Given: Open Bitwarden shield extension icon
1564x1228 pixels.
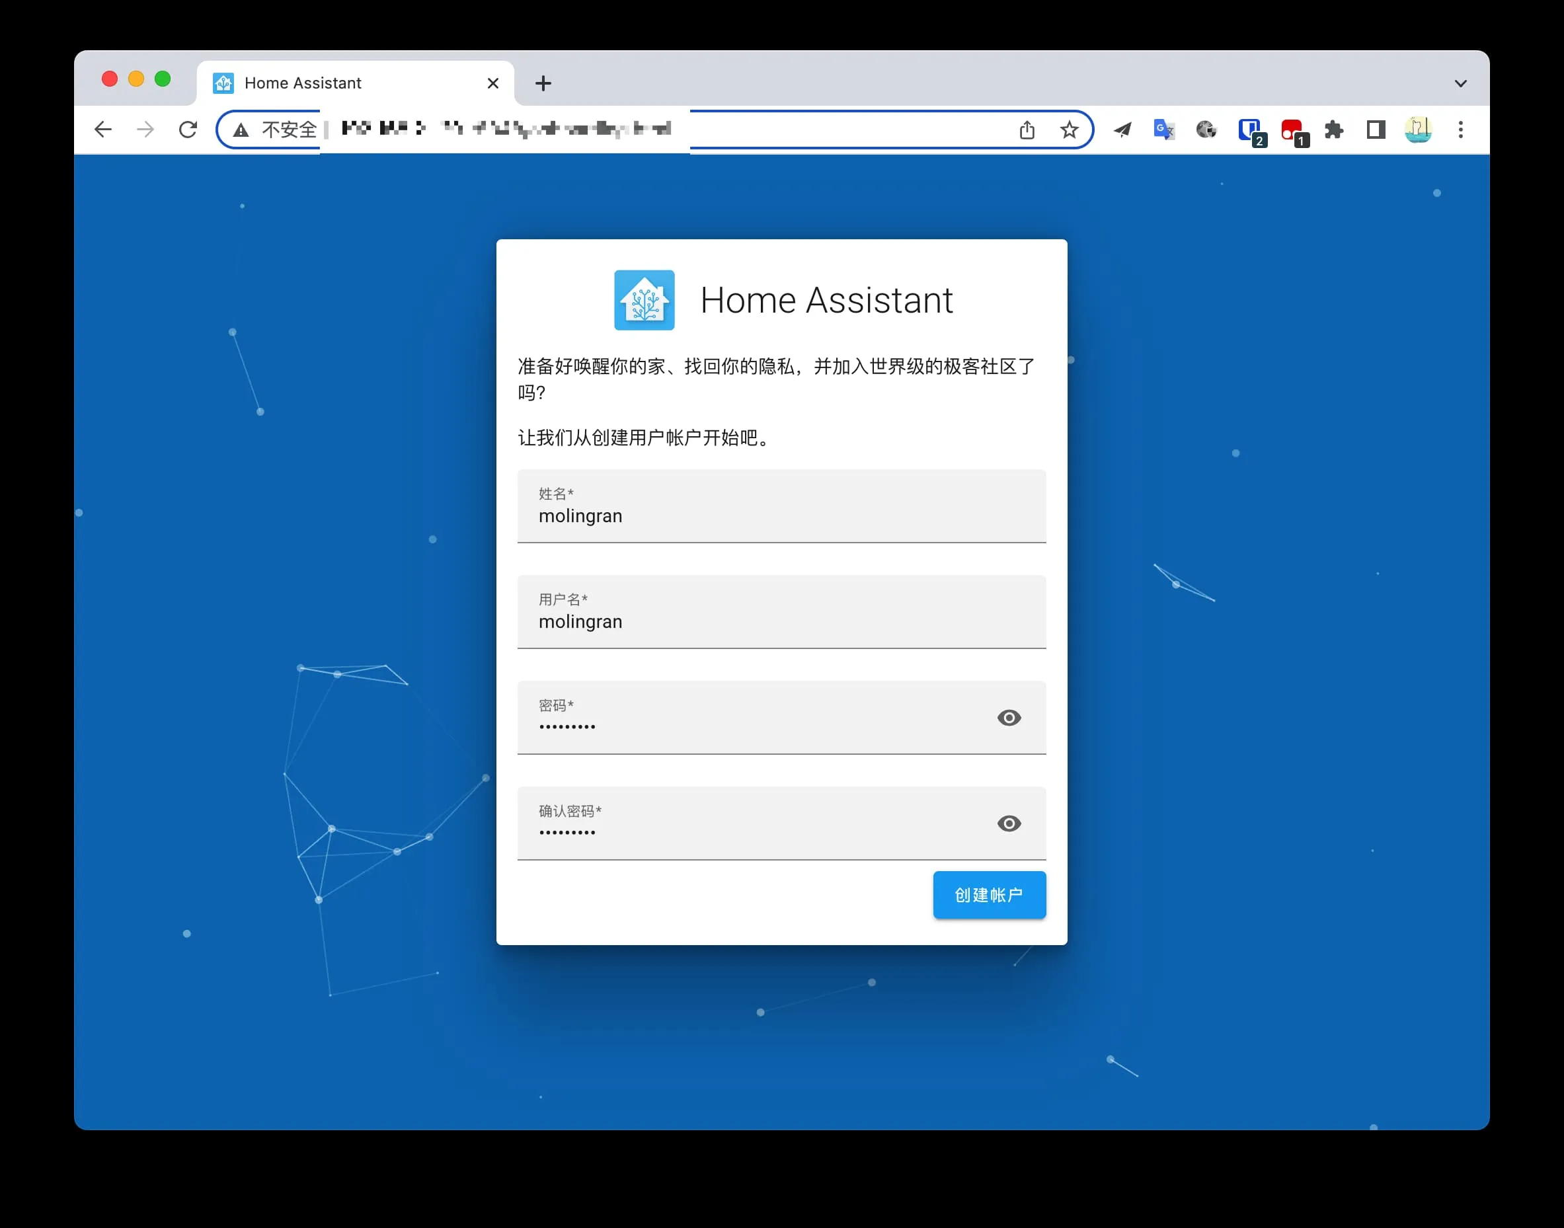Looking at the screenshot, I should coord(1250,130).
